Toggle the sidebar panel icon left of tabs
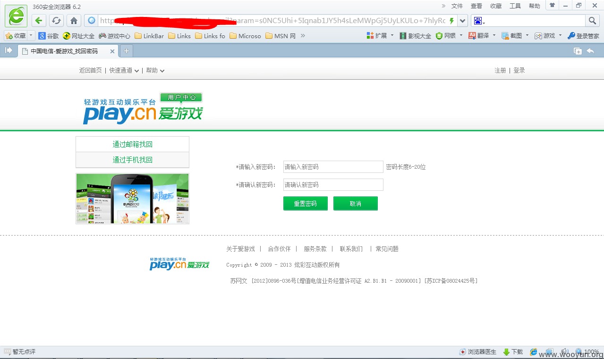The width and height of the screenshot is (604, 359). [x=9, y=51]
